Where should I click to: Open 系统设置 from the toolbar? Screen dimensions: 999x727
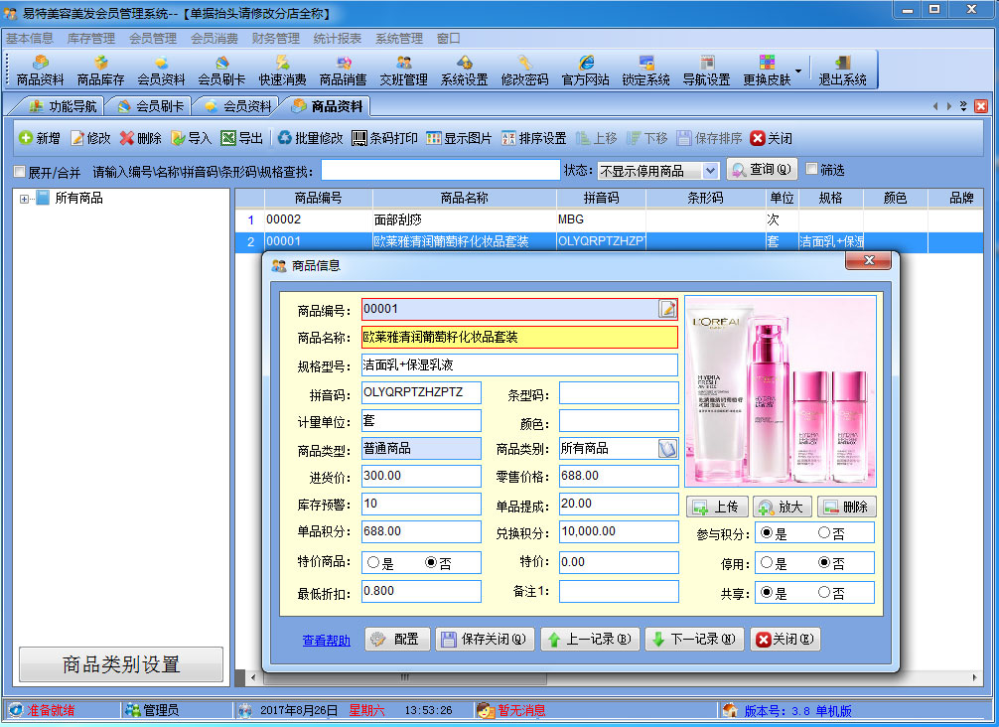click(x=464, y=71)
